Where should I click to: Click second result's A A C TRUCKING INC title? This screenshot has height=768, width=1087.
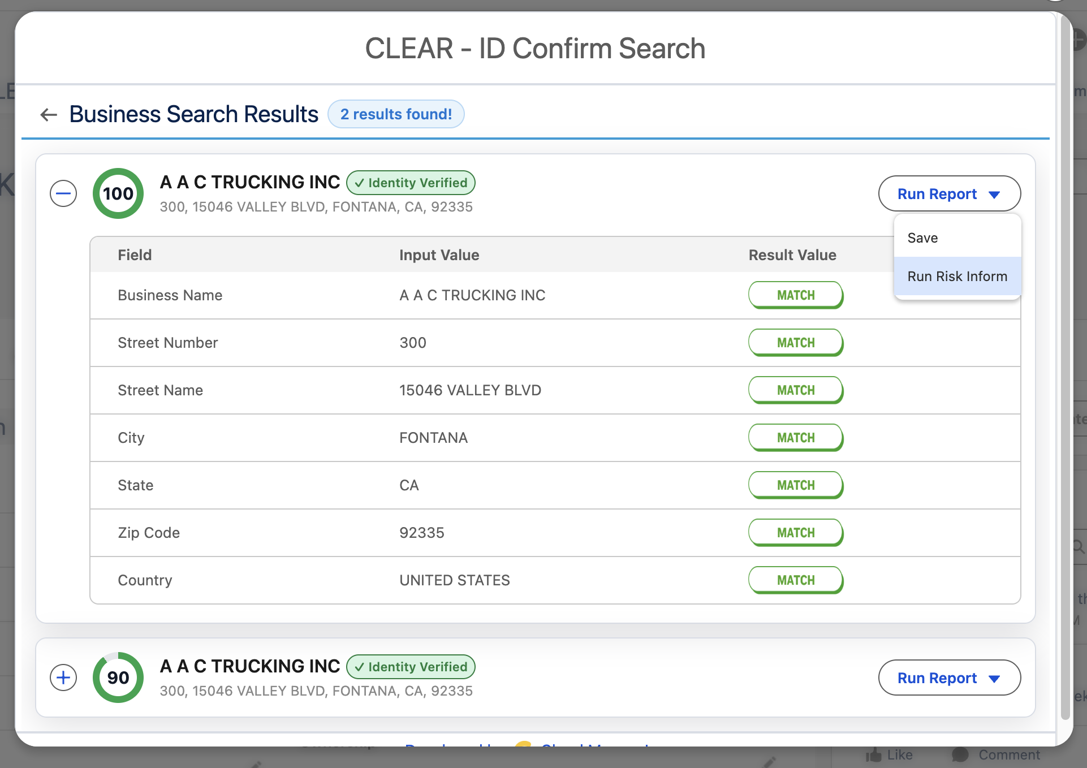click(x=250, y=666)
